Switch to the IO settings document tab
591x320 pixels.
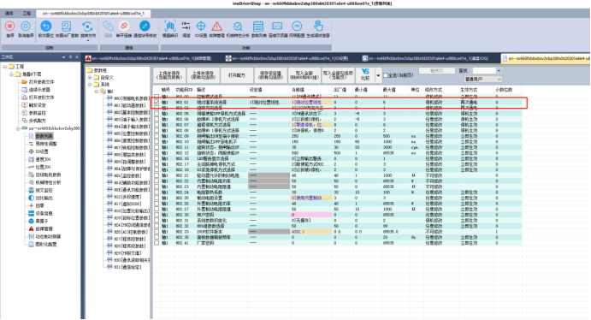point(287,58)
